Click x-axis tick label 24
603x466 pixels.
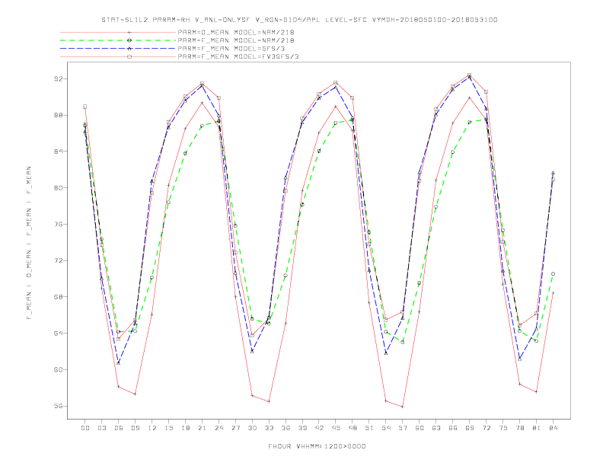click(219, 428)
